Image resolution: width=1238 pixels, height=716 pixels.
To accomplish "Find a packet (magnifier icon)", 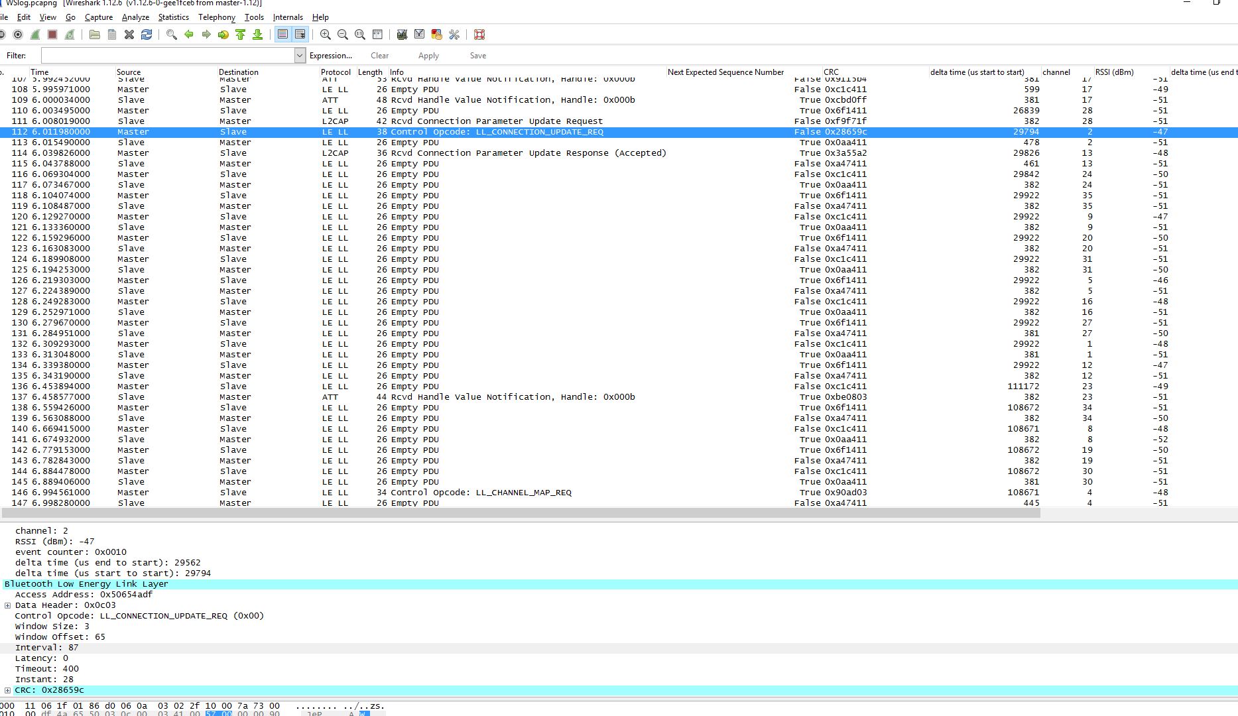I will pos(172,34).
